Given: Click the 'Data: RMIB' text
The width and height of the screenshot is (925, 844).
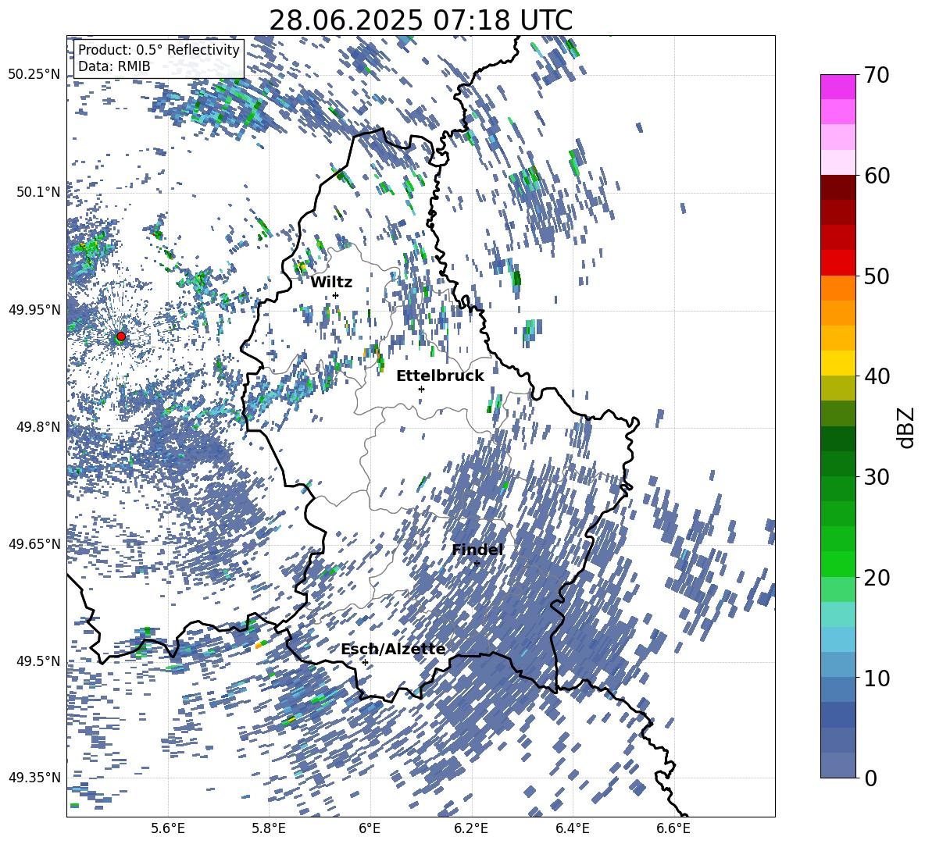Looking at the screenshot, I should click(114, 66).
